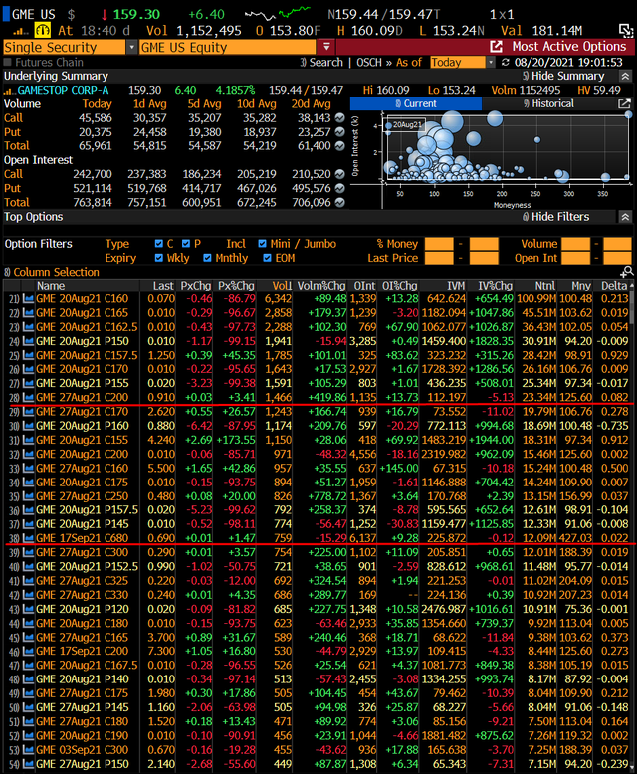Switch to the Current chart tab
This screenshot has width=637, height=774.
tap(416, 103)
